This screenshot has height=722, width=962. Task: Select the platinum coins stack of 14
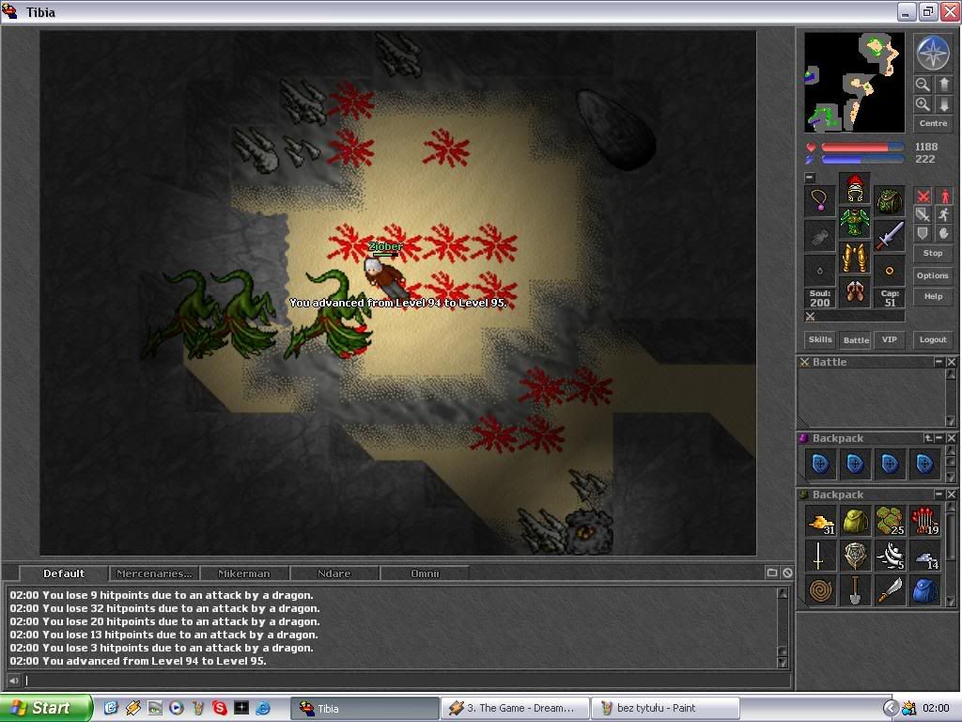925,557
